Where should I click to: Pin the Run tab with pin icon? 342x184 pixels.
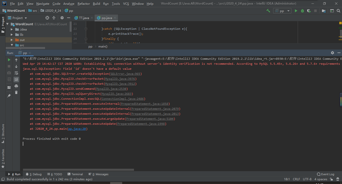click(9, 96)
